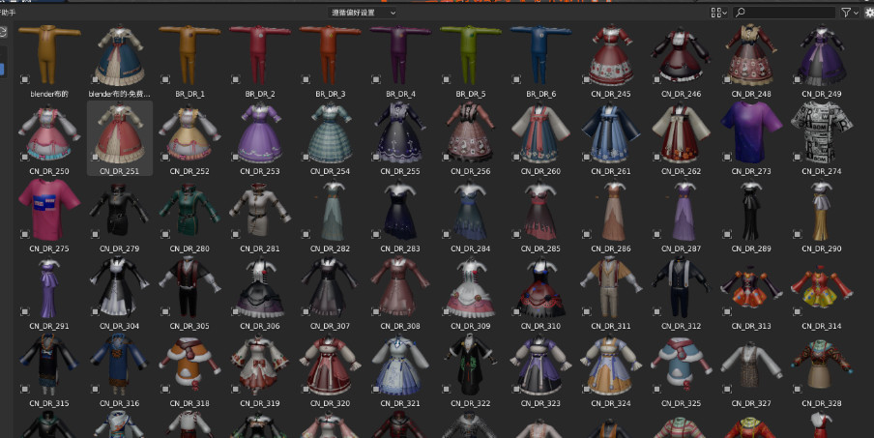Viewport: 874px width, 438px height.
Task: Select the CN_DR_255 dark dress thumbnail
Action: point(400,132)
